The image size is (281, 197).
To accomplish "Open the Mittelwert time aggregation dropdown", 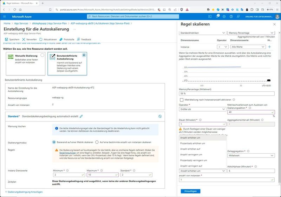I will tap(251, 156).
